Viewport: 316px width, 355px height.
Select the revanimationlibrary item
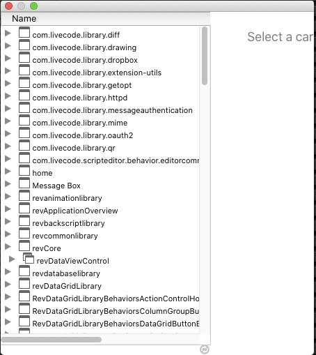point(67,198)
